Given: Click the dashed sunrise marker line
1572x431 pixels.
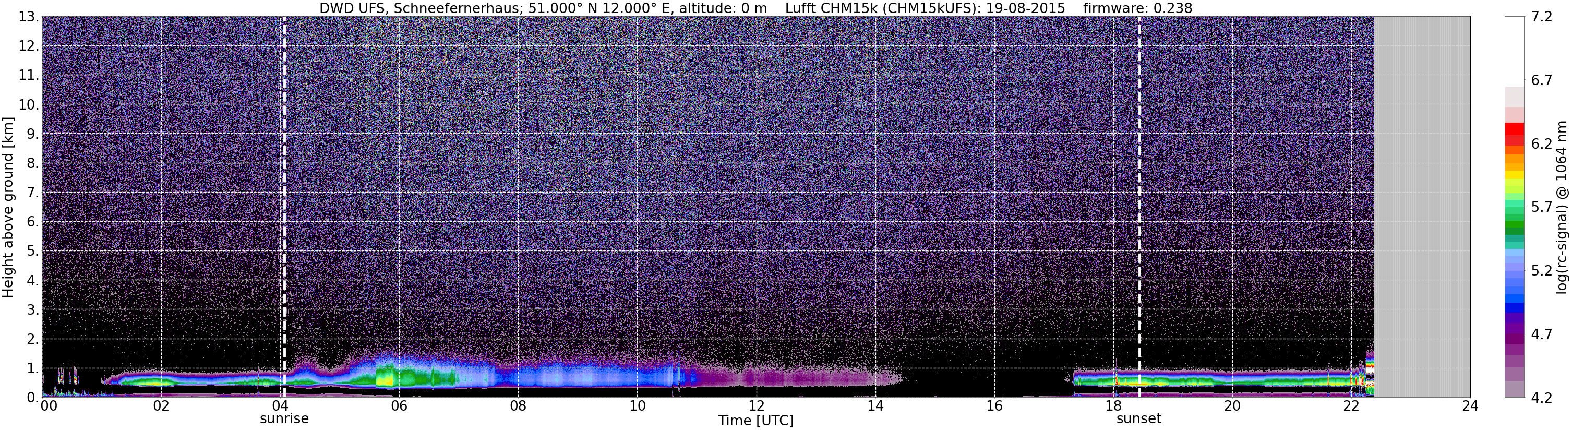Looking at the screenshot, I should pyautogui.click(x=284, y=208).
